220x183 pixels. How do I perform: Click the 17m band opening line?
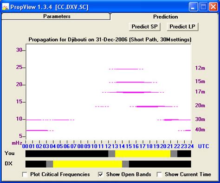(133, 92)
